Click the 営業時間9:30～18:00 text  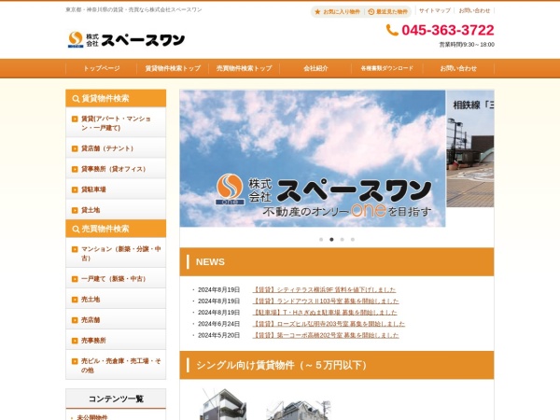467,45
